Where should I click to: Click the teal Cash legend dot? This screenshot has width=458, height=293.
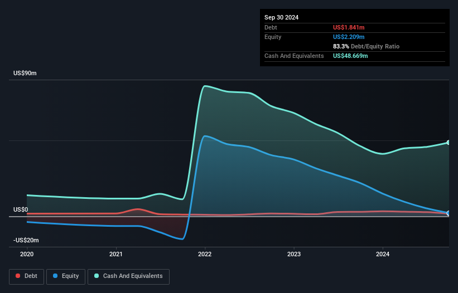point(97,276)
